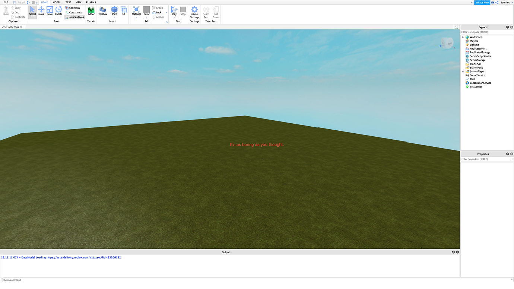Expand the Workspace tree node
514x289 pixels.
tap(463, 37)
